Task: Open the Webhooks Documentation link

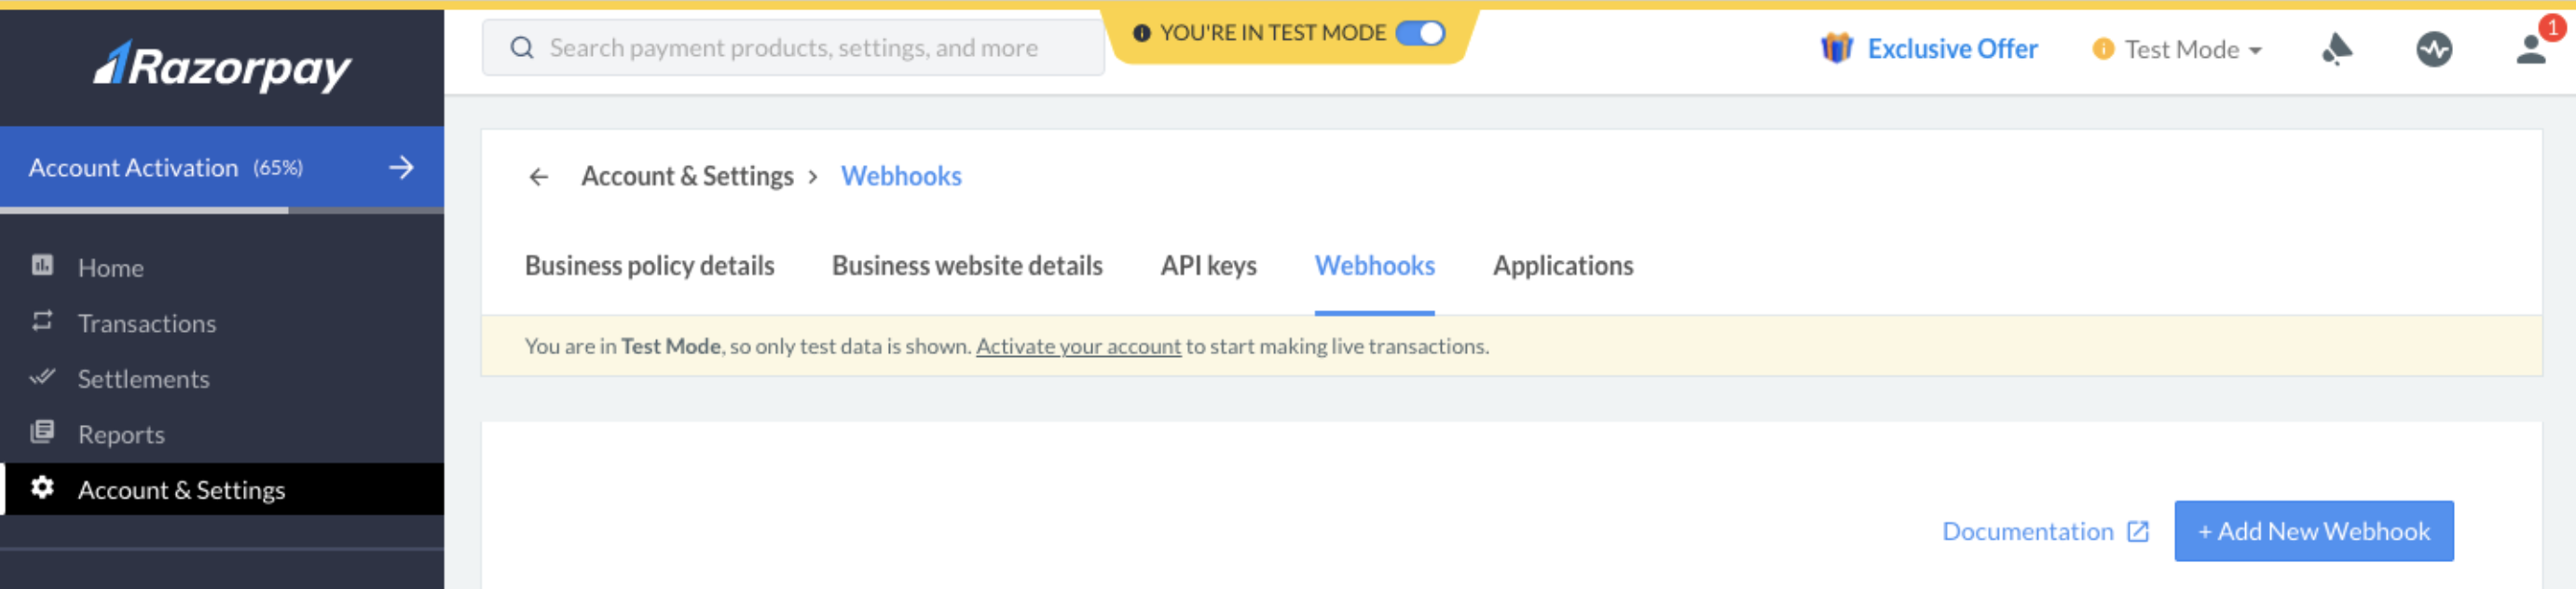Action: click(2030, 531)
